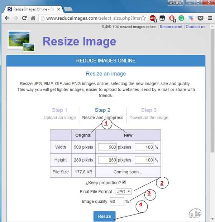The width and height of the screenshot is (215, 222).
Task: Open the Pocket extension icon
Action: point(200,18)
